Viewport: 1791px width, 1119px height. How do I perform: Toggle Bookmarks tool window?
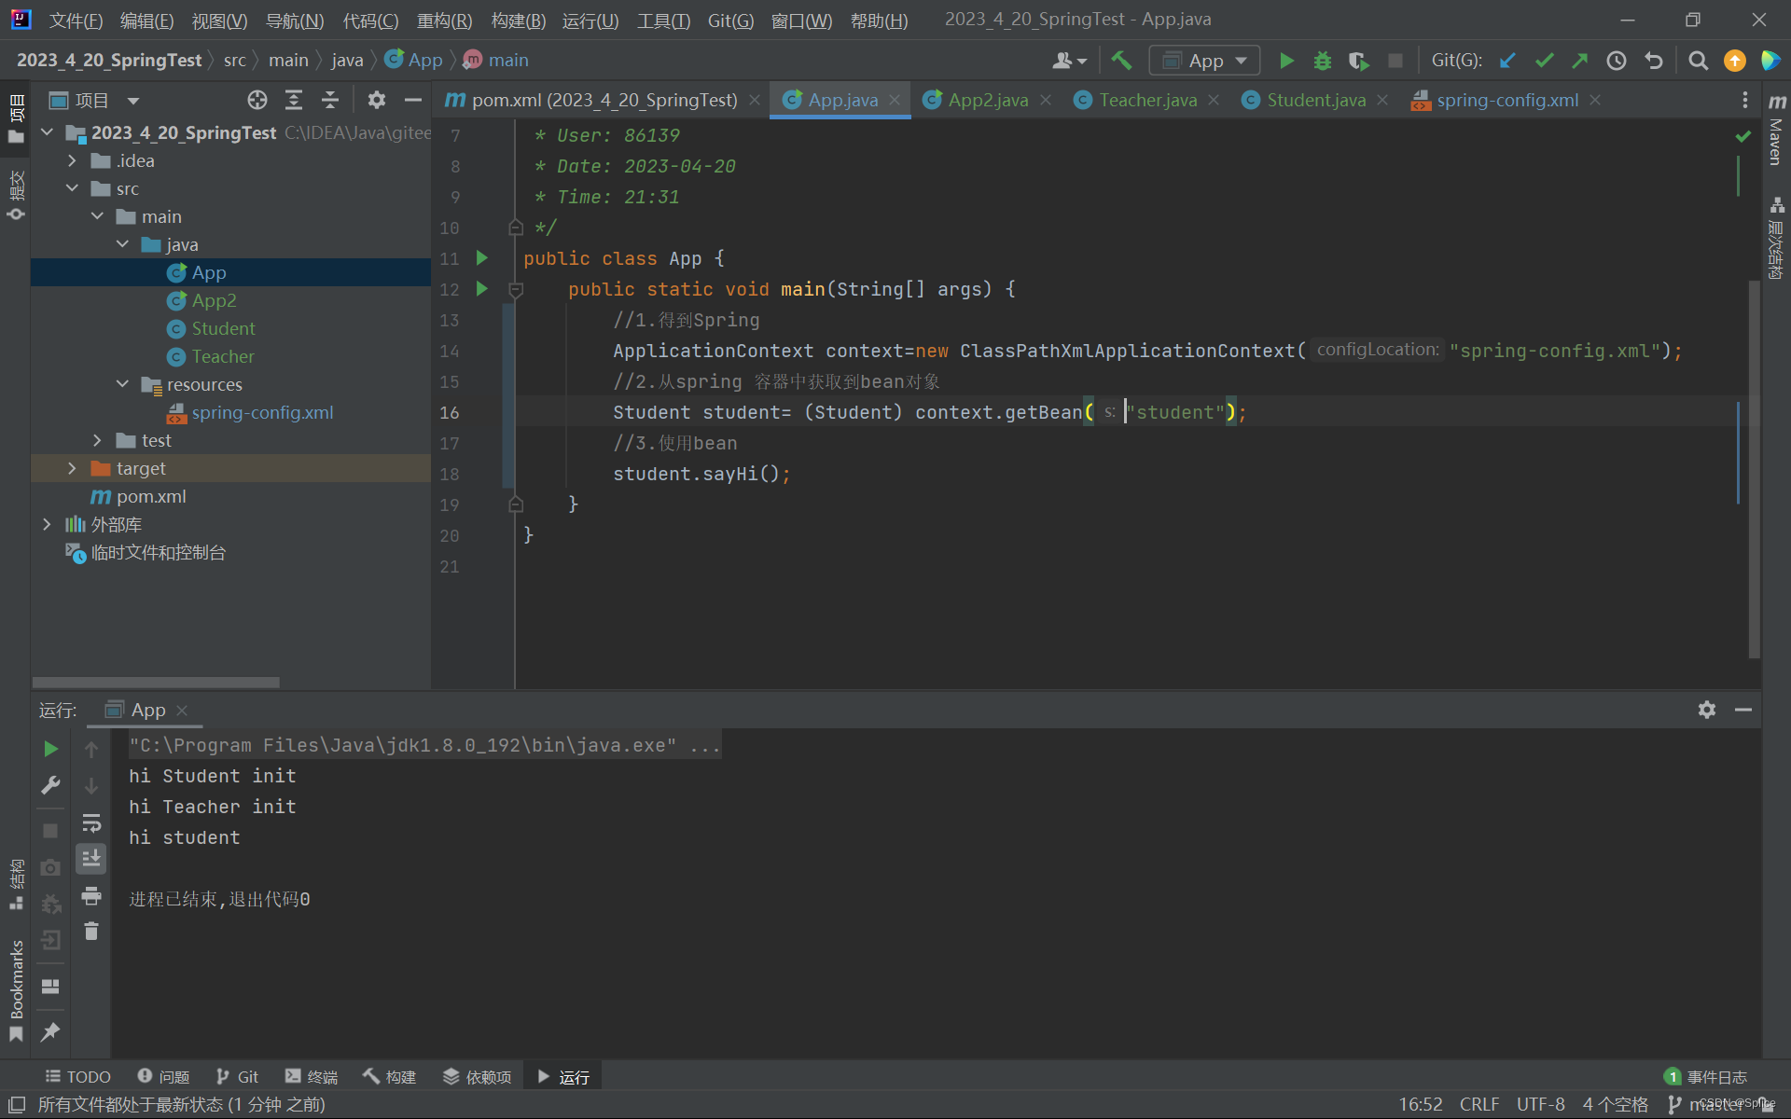click(x=16, y=990)
